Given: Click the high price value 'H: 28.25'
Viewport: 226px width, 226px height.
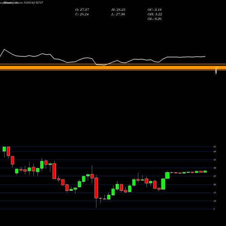Looking at the screenshot, I should pos(118,10).
